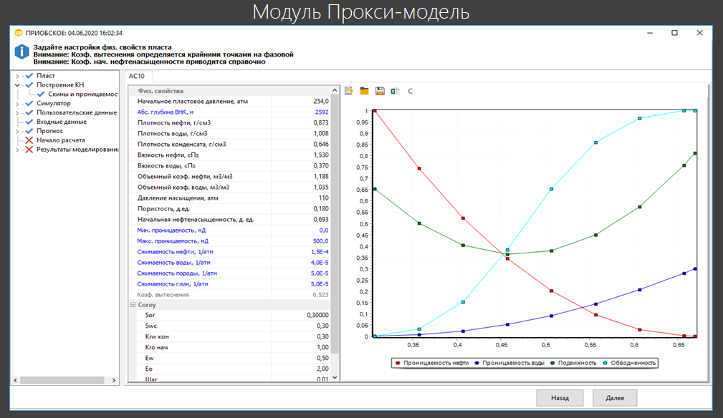
Task: Click the 'C' toolbar button
Action: pyautogui.click(x=410, y=91)
